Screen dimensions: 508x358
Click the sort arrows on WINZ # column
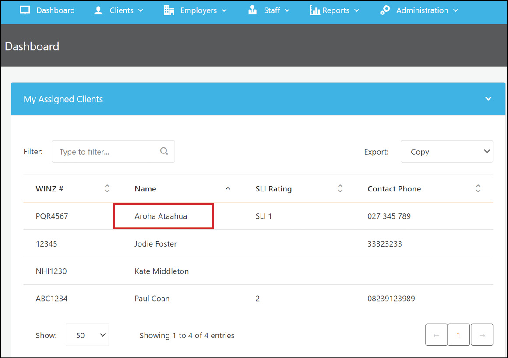(x=107, y=188)
